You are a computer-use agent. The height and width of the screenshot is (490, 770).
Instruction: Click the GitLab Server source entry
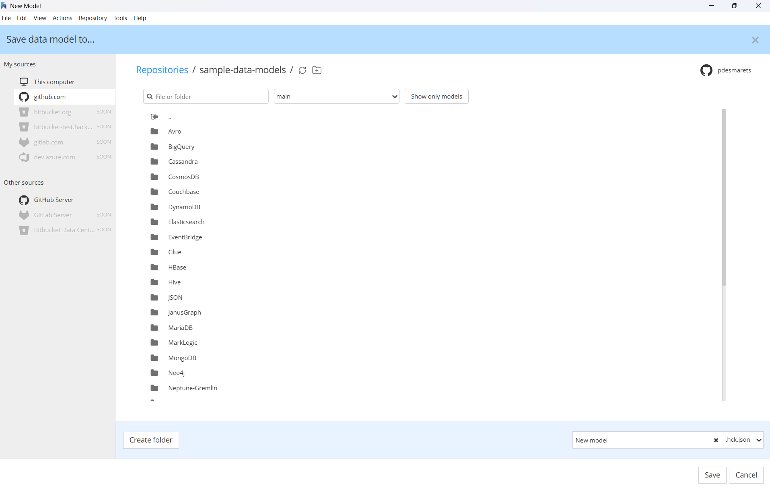64,215
